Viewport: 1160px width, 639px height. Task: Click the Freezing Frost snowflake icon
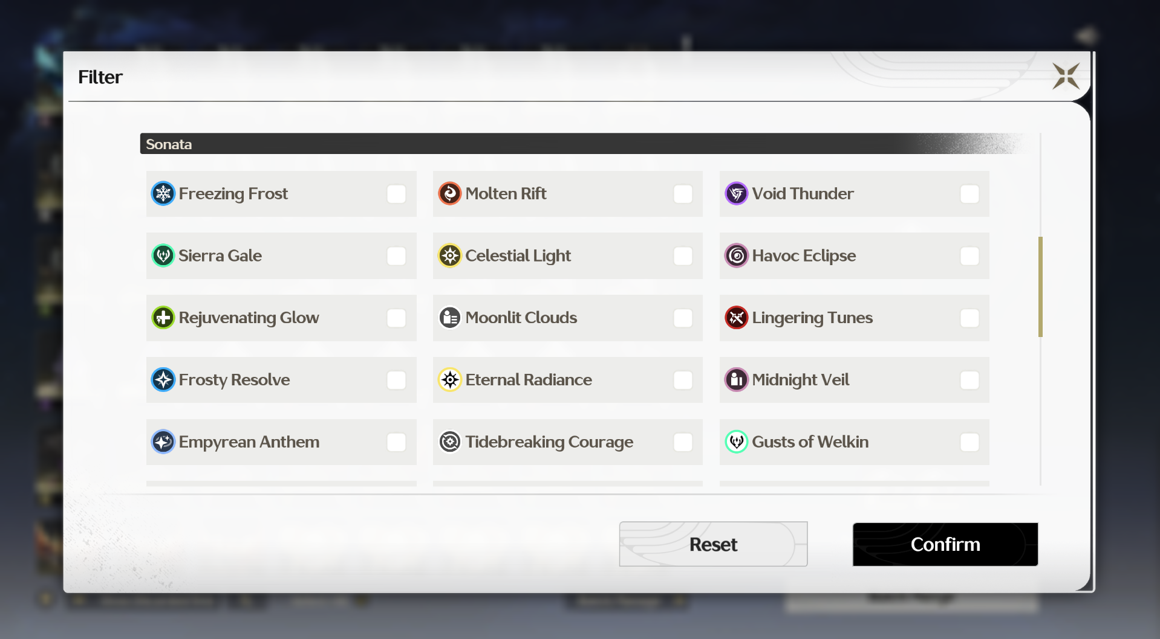(163, 194)
